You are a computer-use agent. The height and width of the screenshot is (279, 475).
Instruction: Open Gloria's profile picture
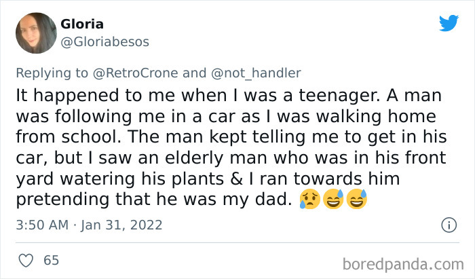pos(35,34)
